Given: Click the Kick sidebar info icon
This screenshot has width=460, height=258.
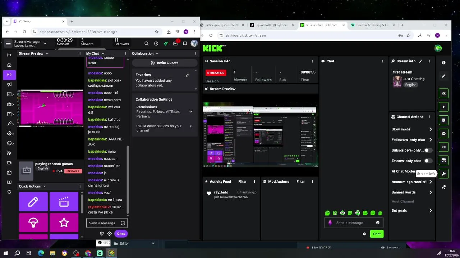Looking at the screenshot, I should [443, 63].
